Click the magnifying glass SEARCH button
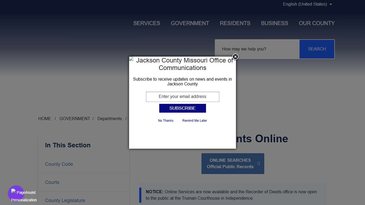Screen dimensions: 365x205 coord(317,49)
